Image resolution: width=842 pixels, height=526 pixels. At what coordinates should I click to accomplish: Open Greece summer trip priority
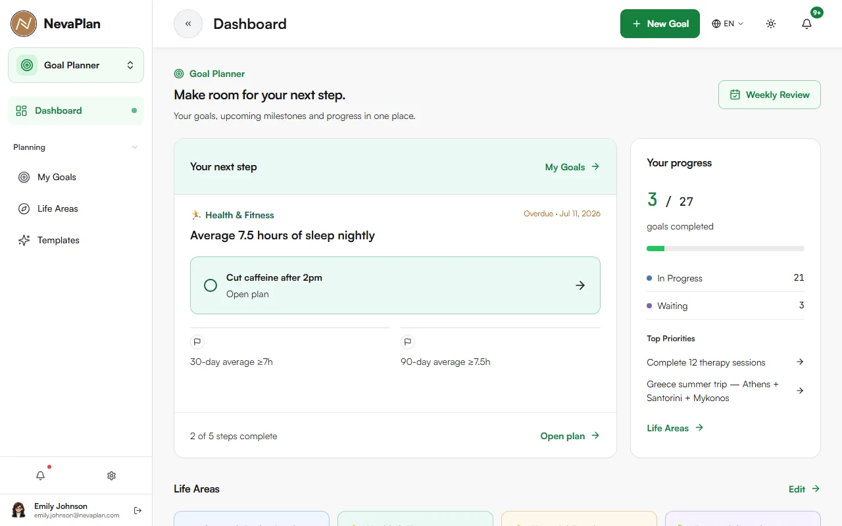[x=712, y=391]
